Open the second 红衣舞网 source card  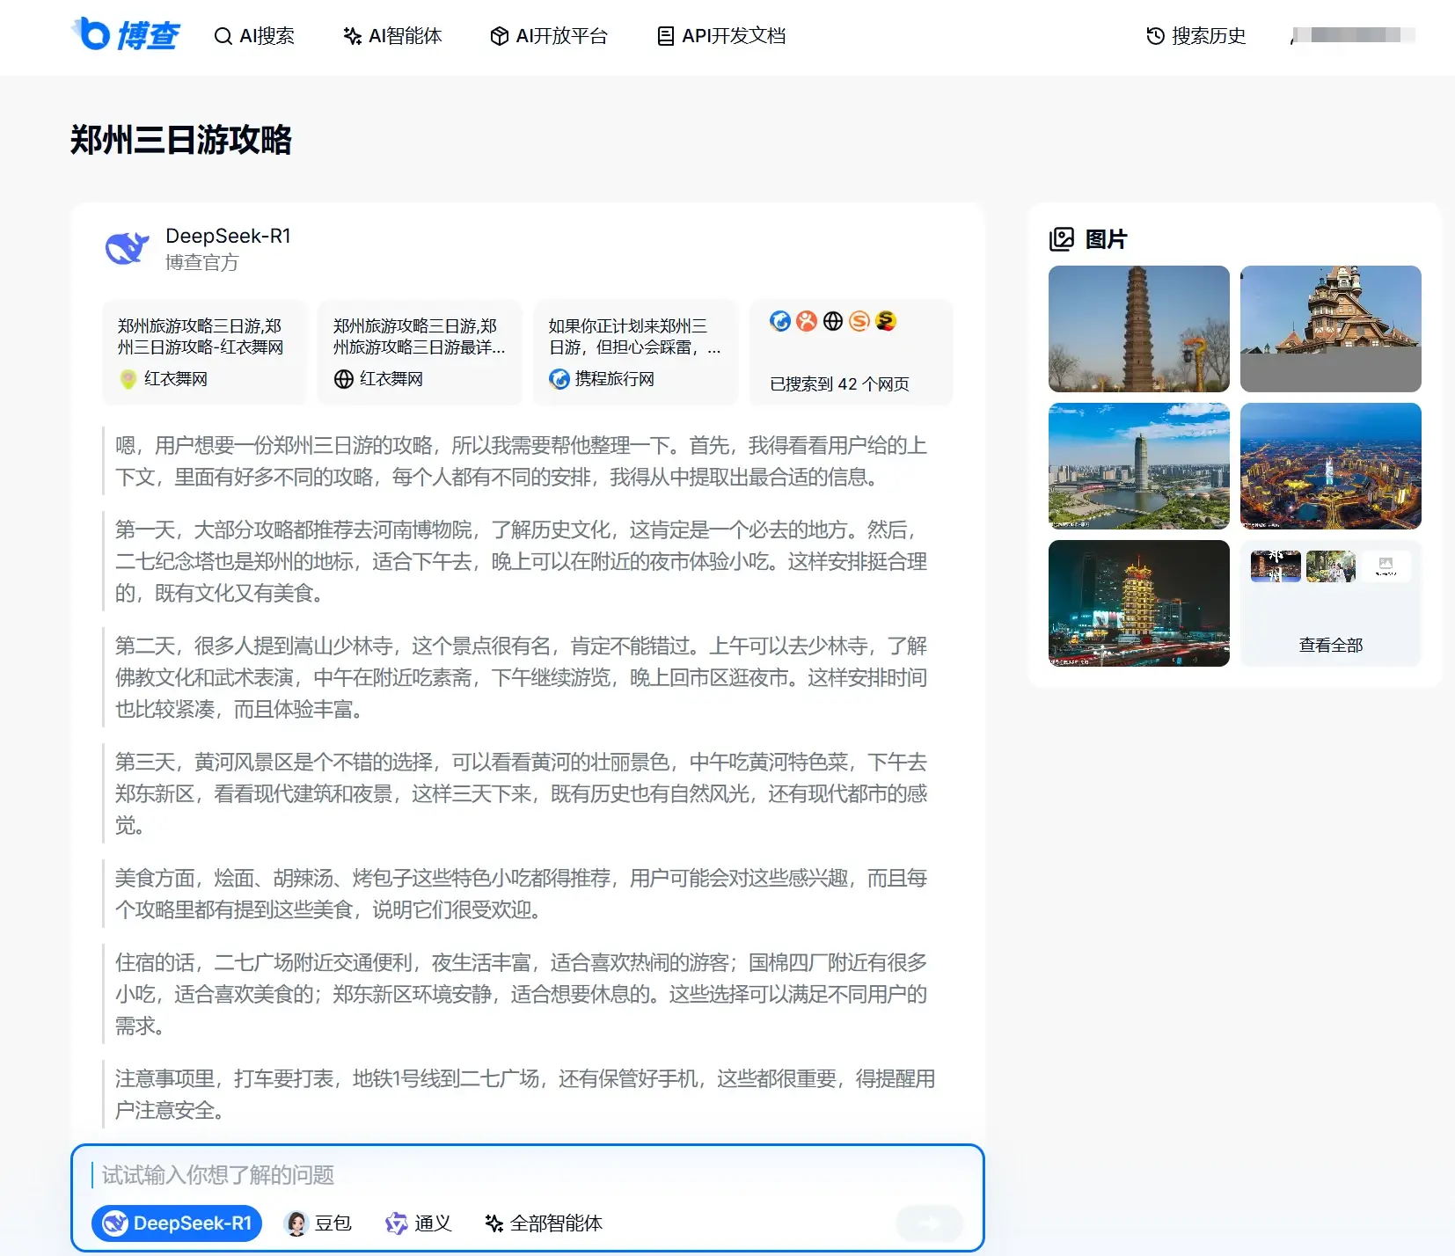[420, 352]
